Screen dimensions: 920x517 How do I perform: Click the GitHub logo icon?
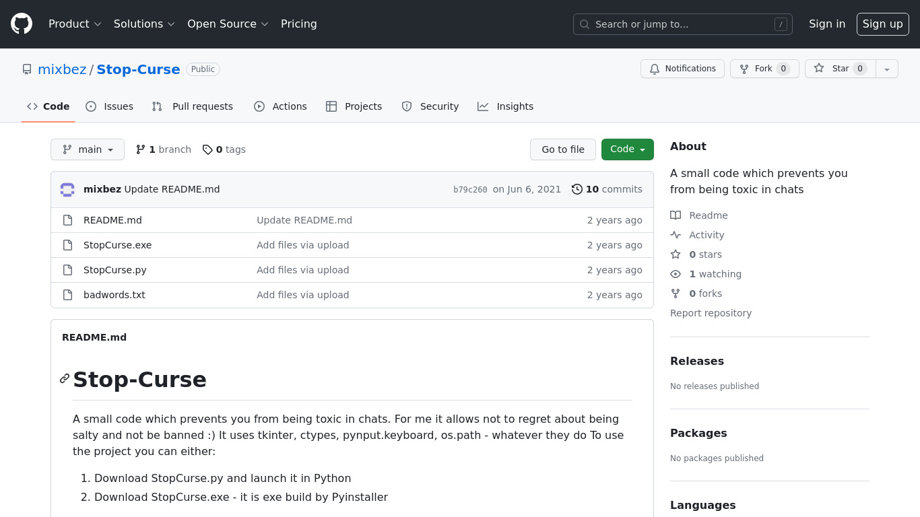point(22,24)
